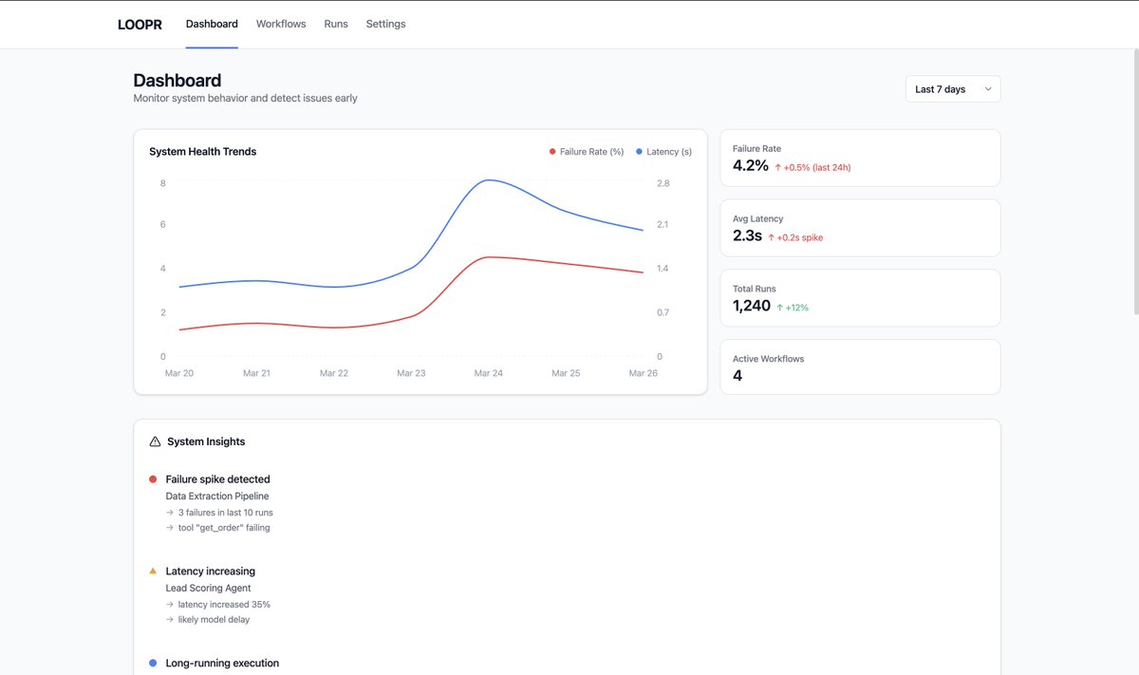1139x675 pixels.
Task: Click the System Insights warning triangle icon
Action: 156,441
